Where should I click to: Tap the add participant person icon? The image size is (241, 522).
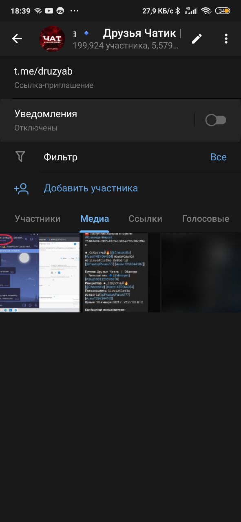[x=21, y=188]
